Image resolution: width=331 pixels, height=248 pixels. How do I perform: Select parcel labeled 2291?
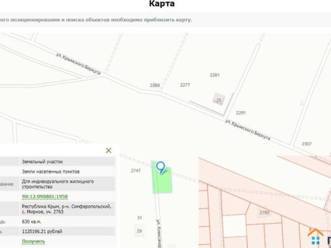(240, 113)
